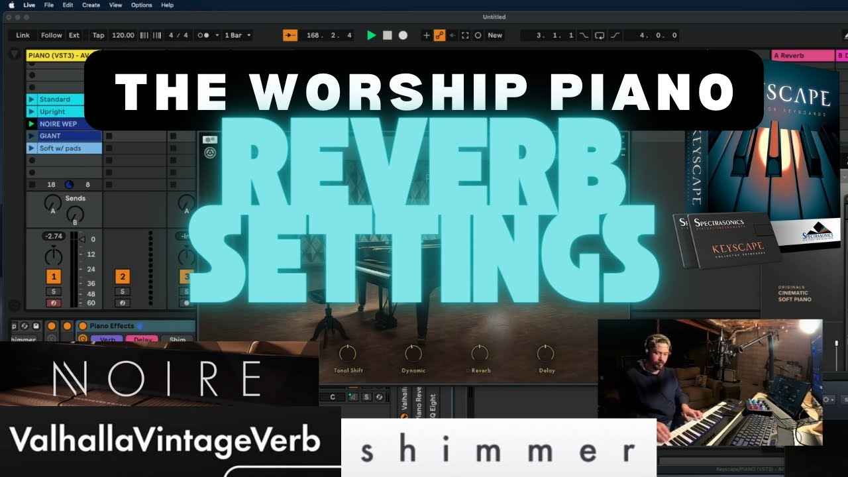This screenshot has width=848, height=477.
Task: Toggle the orange Follow playback position icon
Action: click(290, 35)
